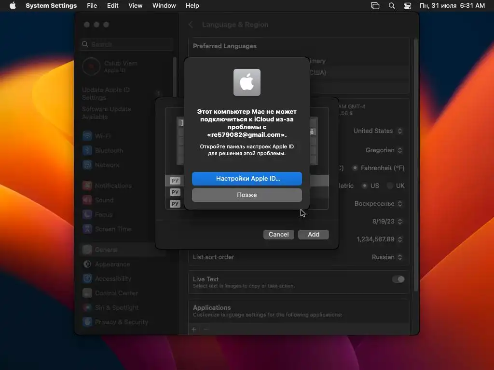Open the Edit menu

coord(112,6)
